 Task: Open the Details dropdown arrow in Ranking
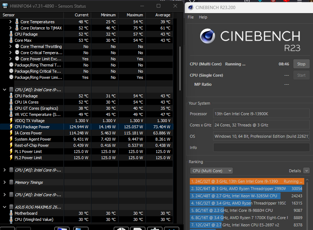pos(306,171)
